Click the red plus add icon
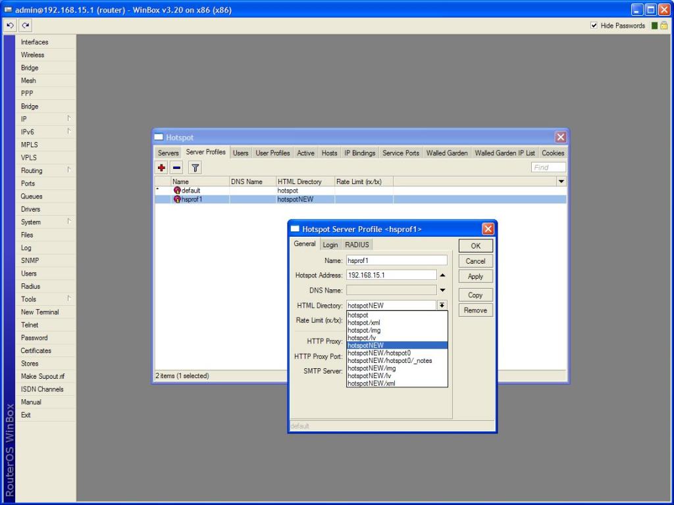The width and height of the screenshot is (674, 505). coord(162,168)
